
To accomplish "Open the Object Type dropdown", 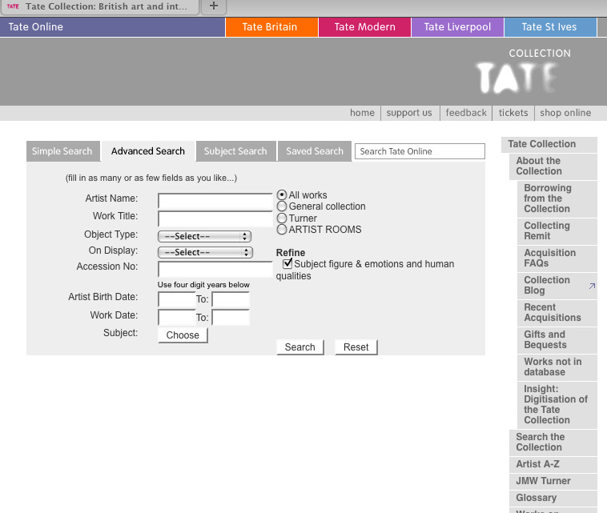I will click(204, 236).
